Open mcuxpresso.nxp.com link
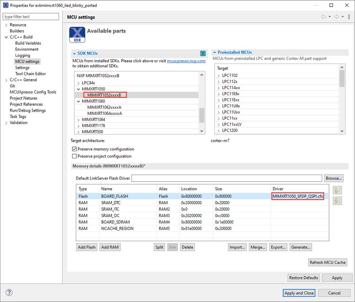Viewport: 355px width, 302px height. coord(186,61)
